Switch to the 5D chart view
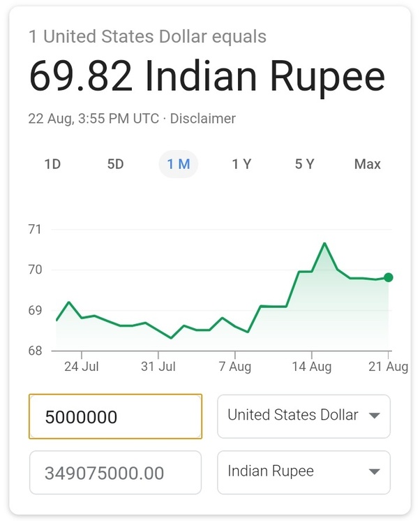Viewport: 420px width, 521px height. point(115,164)
